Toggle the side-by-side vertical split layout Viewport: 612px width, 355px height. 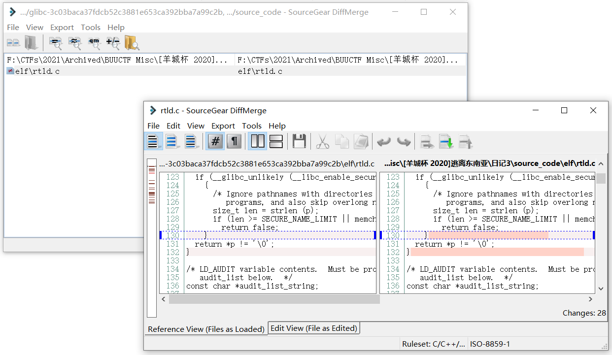point(257,142)
